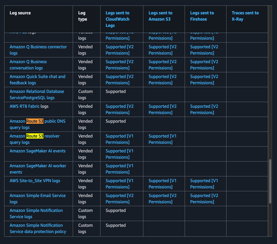Select Supported text in Simple Notification Service logs row
Viewport: 277px width, 244px height.
click(116, 210)
